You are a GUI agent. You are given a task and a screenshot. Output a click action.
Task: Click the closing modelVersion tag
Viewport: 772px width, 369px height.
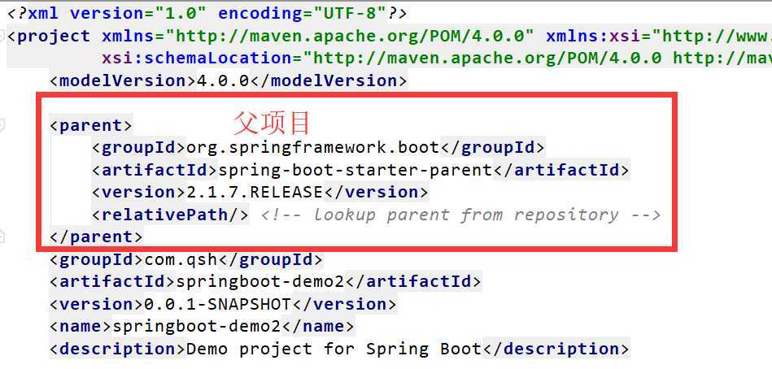[x=329, y=80]
